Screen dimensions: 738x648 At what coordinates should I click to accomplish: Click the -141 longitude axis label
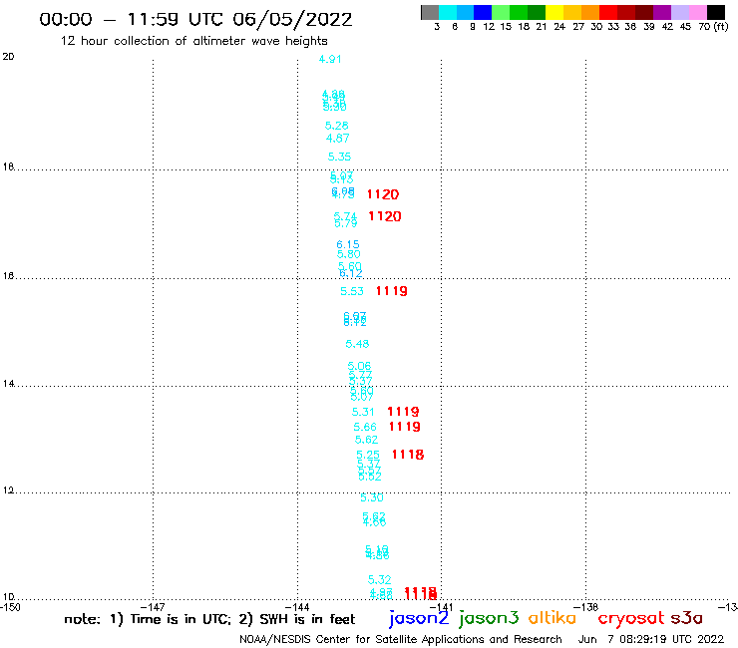[441, 607]
